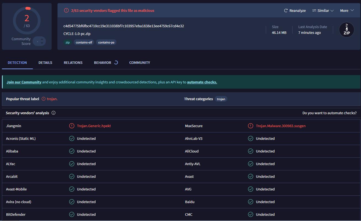The image size is (361, 221).
Task: Click the Trojan.Generic.hpekt detection name
Action: click(94, 126)
